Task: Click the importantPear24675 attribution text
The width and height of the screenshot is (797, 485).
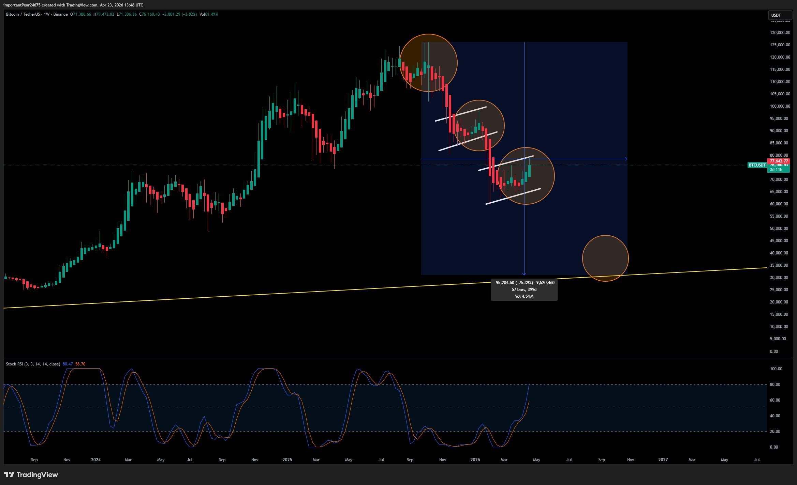Action: tap(22, 5)
